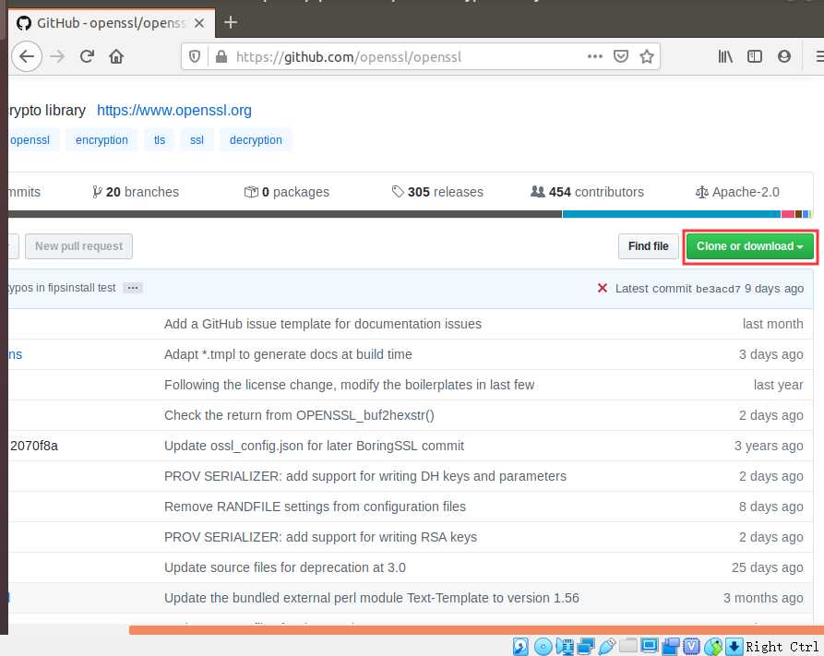The width and height of the screenshot is (824, 656).
Task: Open 'Add a GitHub issue template' commit
Action: pos(323,324)
